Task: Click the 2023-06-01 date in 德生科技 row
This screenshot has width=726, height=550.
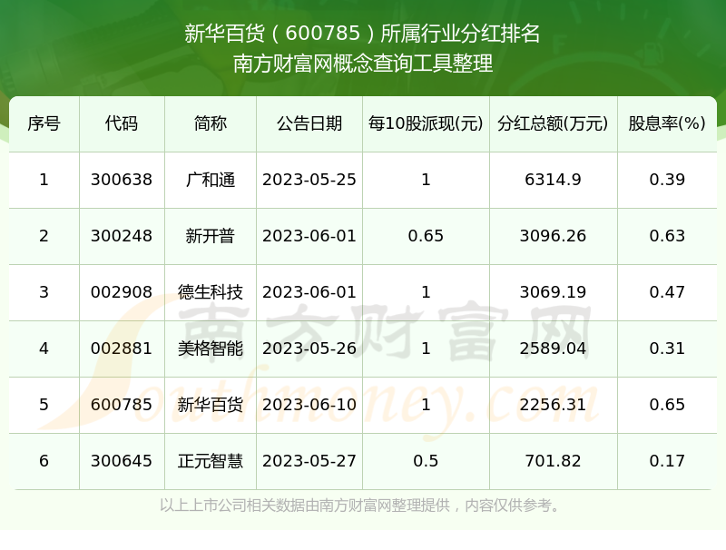Action: (309, 292)
